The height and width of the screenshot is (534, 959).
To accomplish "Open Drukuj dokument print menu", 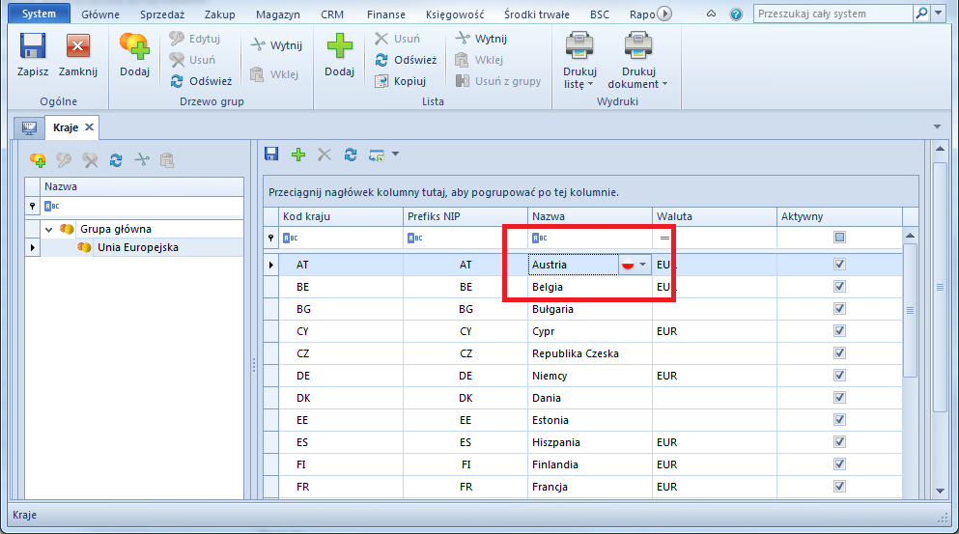I will click(638, 61).
